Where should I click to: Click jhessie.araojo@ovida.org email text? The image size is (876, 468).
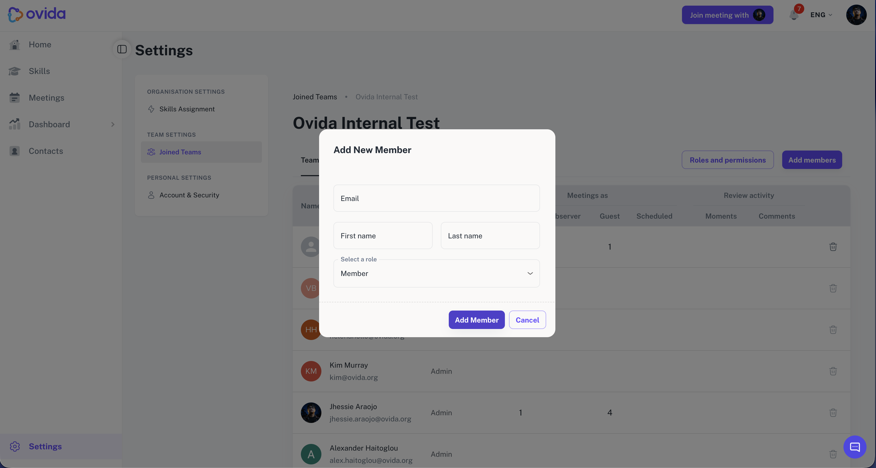[x=370, y=419]
